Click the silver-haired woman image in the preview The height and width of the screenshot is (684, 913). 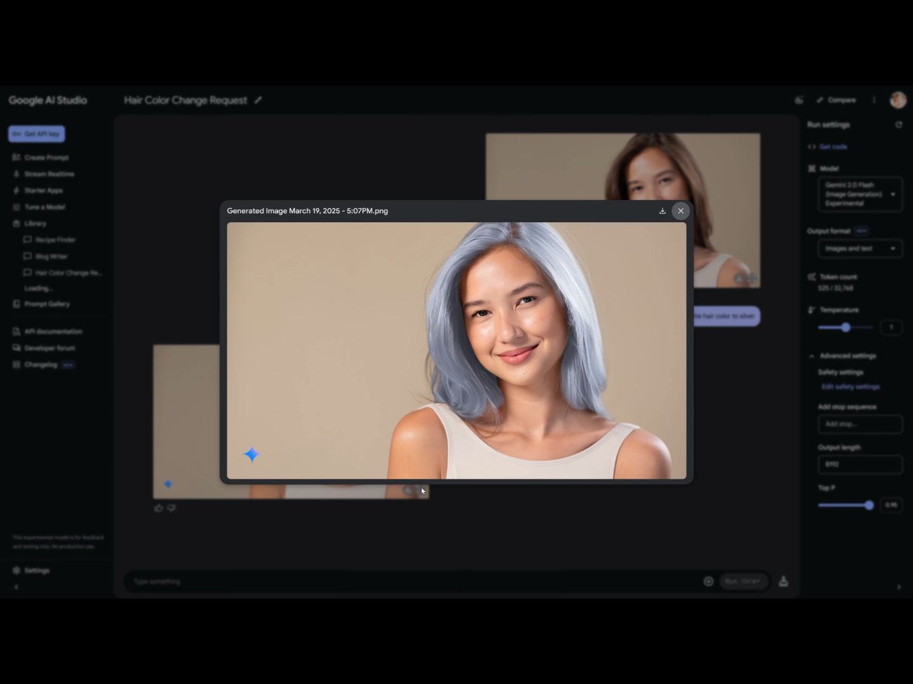tap(456, 350)
